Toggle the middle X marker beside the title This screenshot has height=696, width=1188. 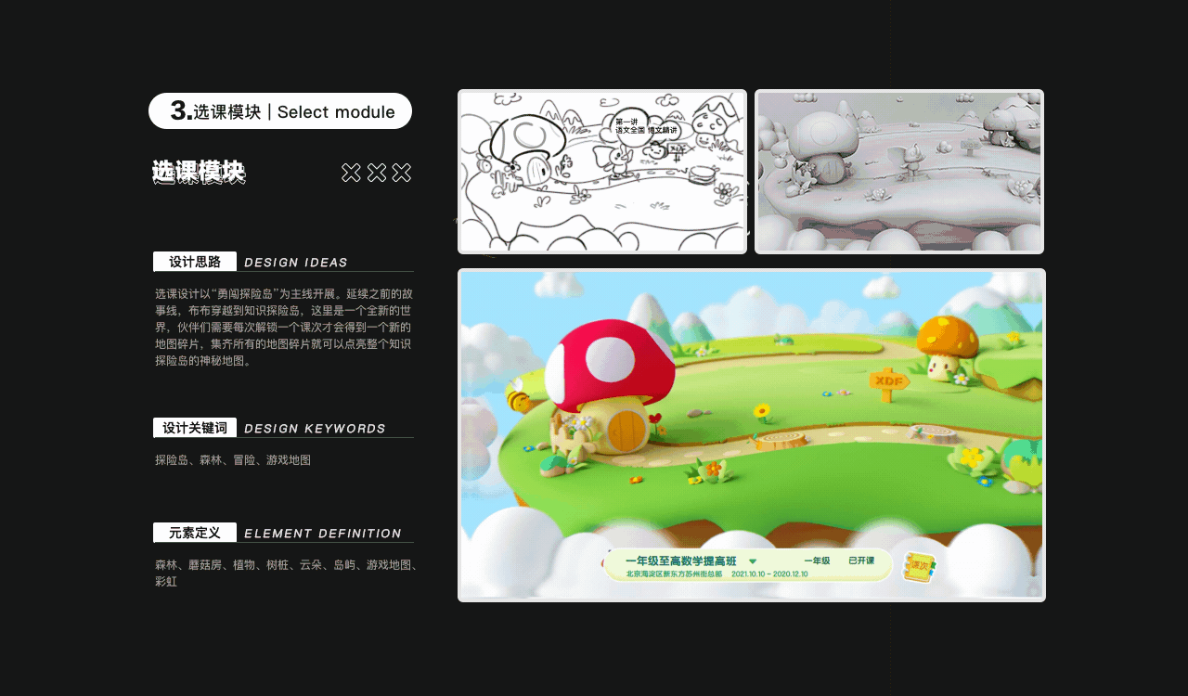[x=375, y=173]
